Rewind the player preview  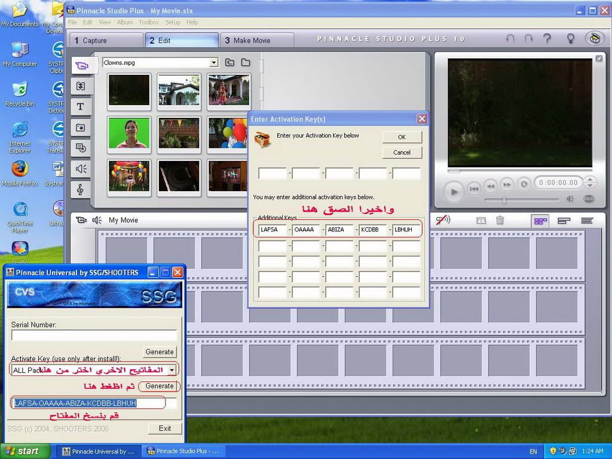[491, 185]
